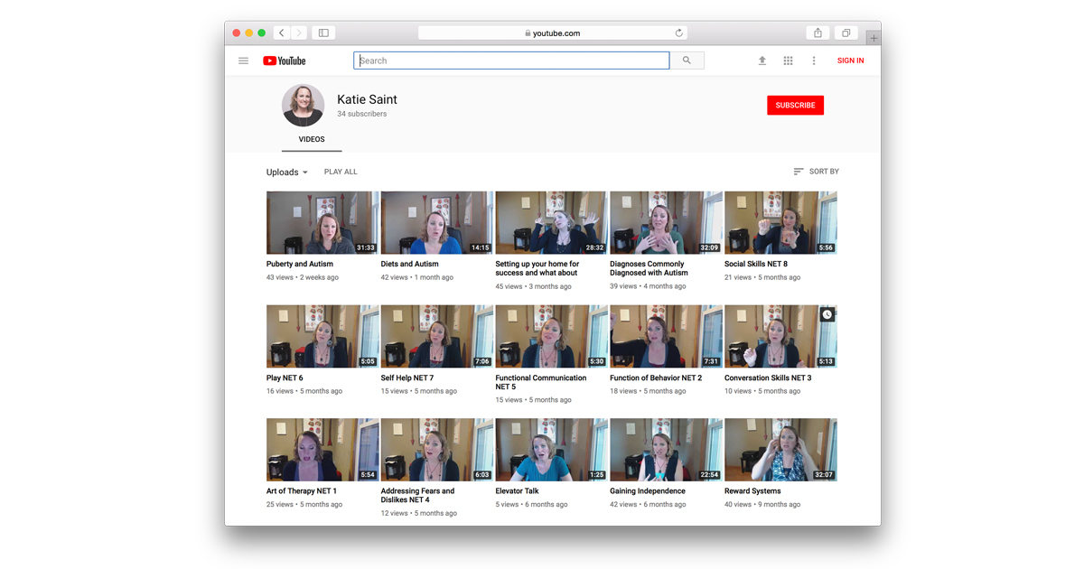The width and height of the screenshot is (1084, 569).
Task: Add a new Safari tab
Action: [x=874, y=38]
